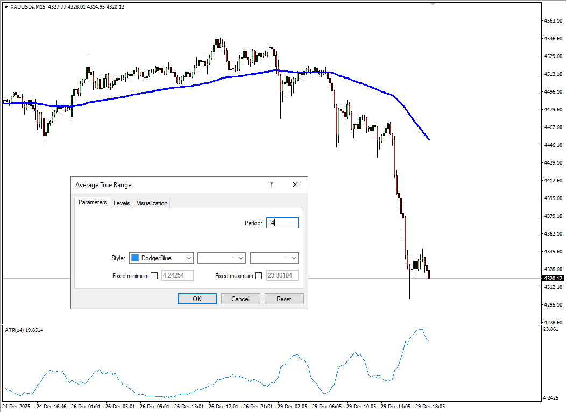Click the gray chart shift marker triangle
This screenshot has height=412, width=567.
pos(433,4)
